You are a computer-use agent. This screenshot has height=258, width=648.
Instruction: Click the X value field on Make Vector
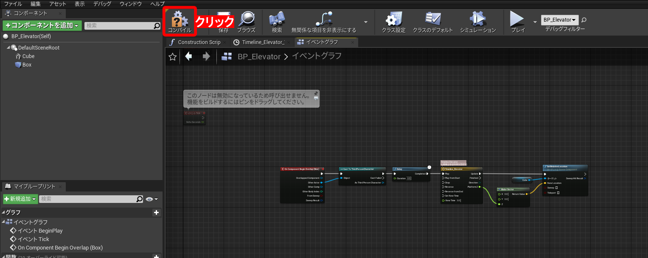tap(506, 194)
